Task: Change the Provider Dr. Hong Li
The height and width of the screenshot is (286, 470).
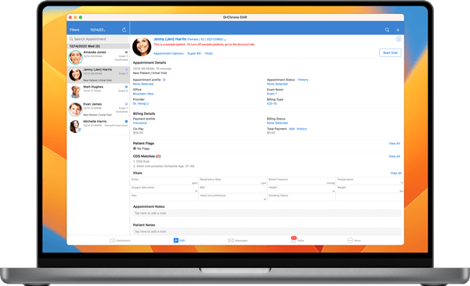Action: (x=140, y=104)
